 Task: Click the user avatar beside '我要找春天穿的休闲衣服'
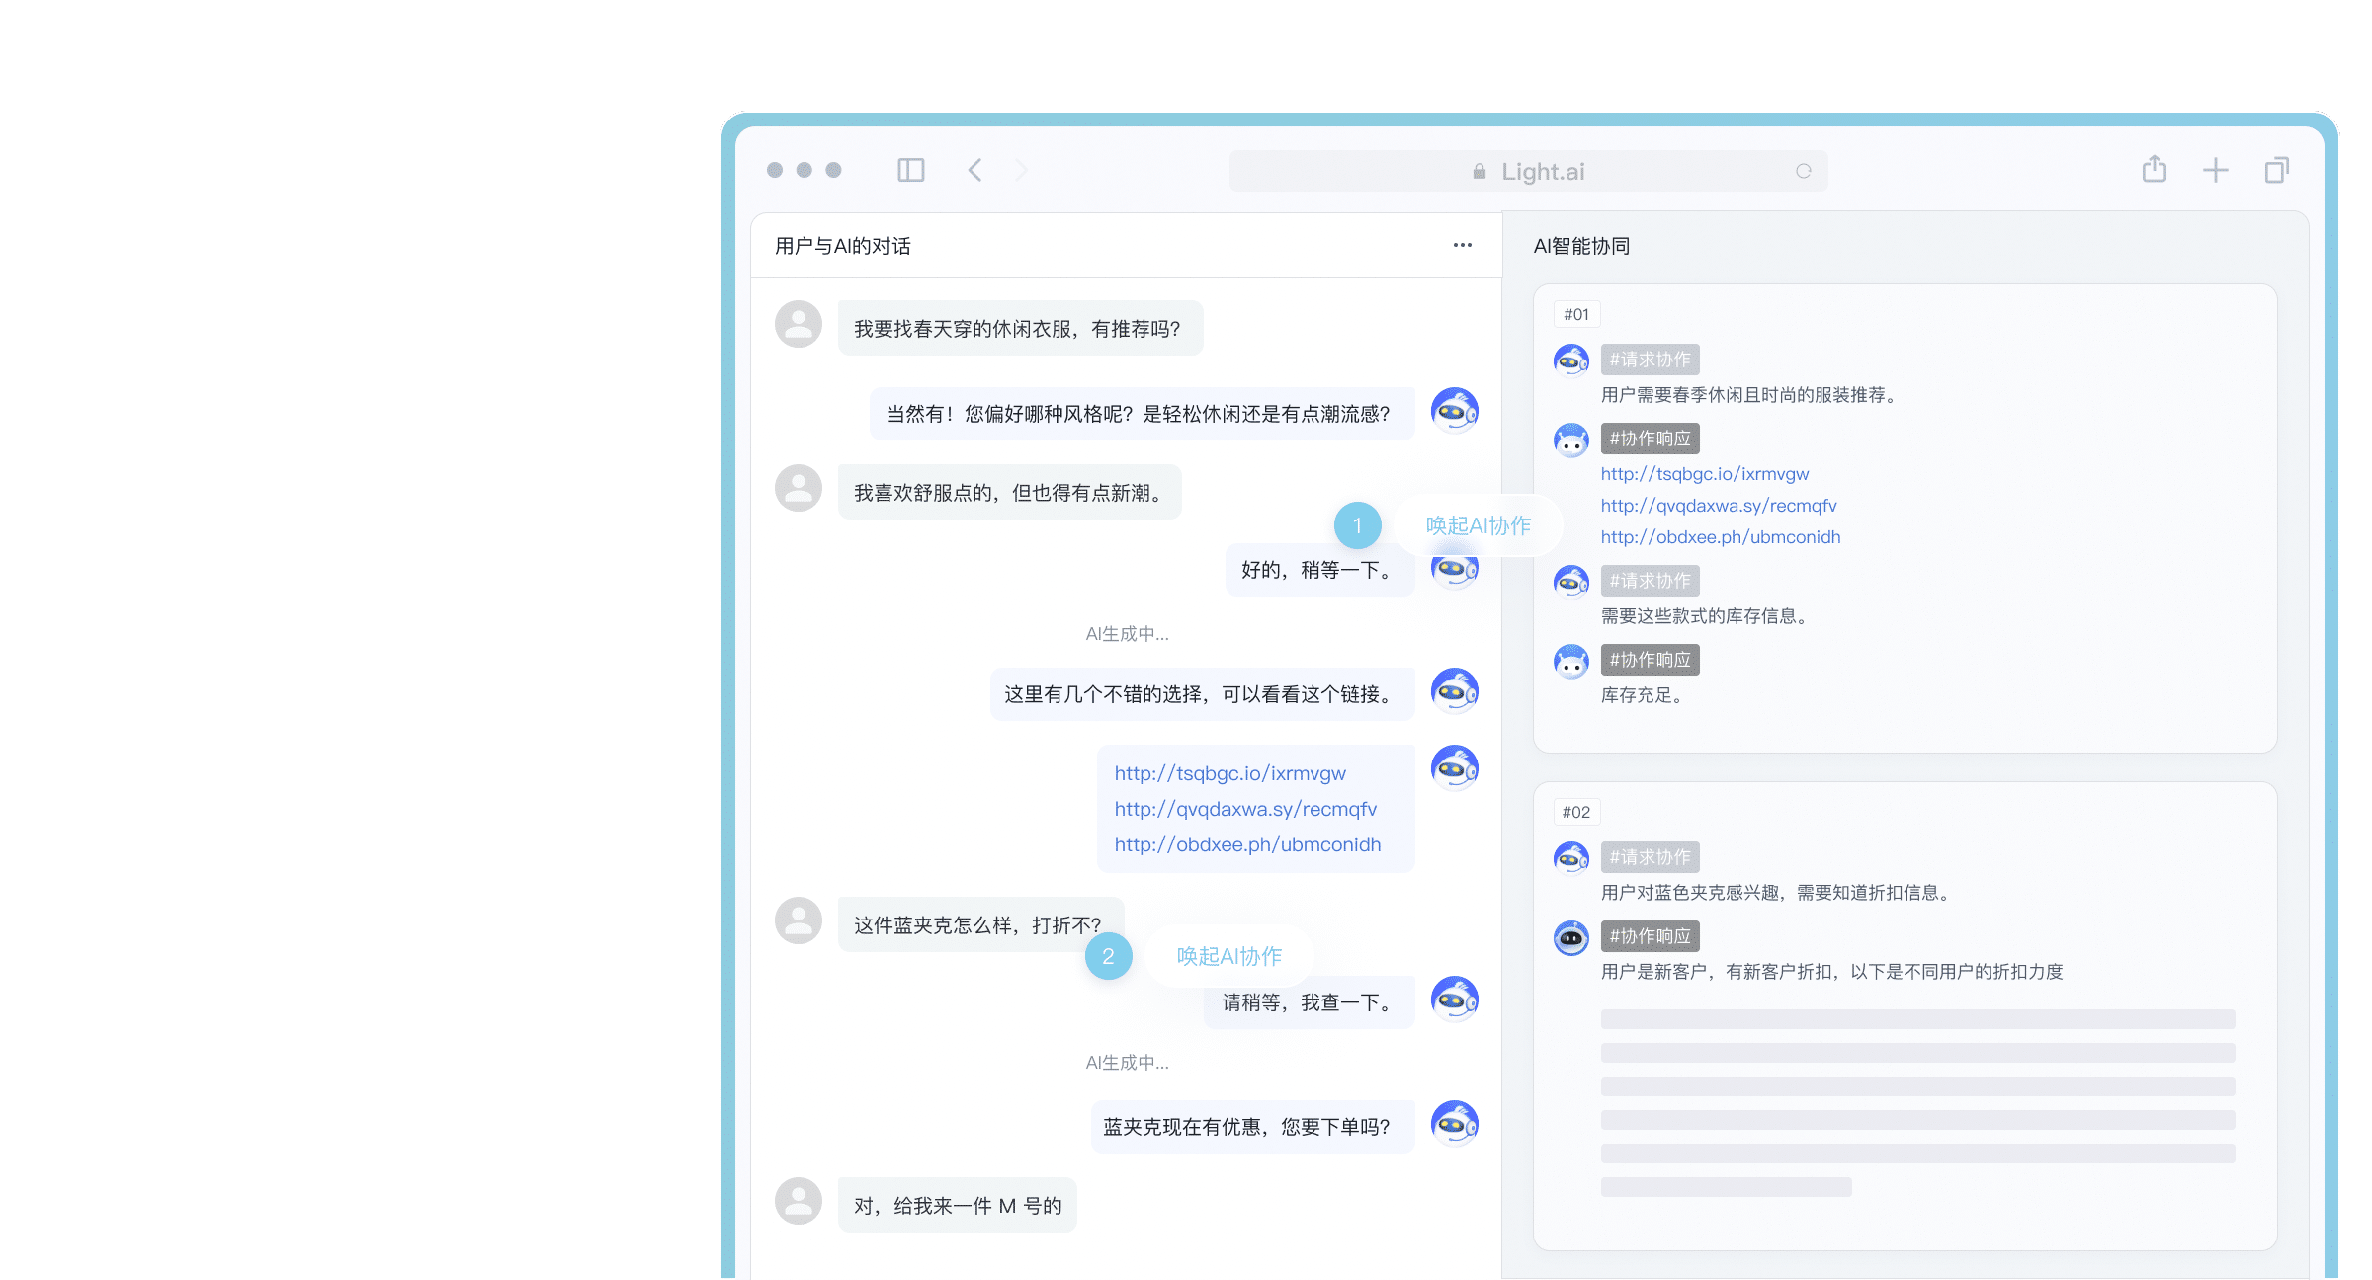pyautogui.click(x=799, y=324)
